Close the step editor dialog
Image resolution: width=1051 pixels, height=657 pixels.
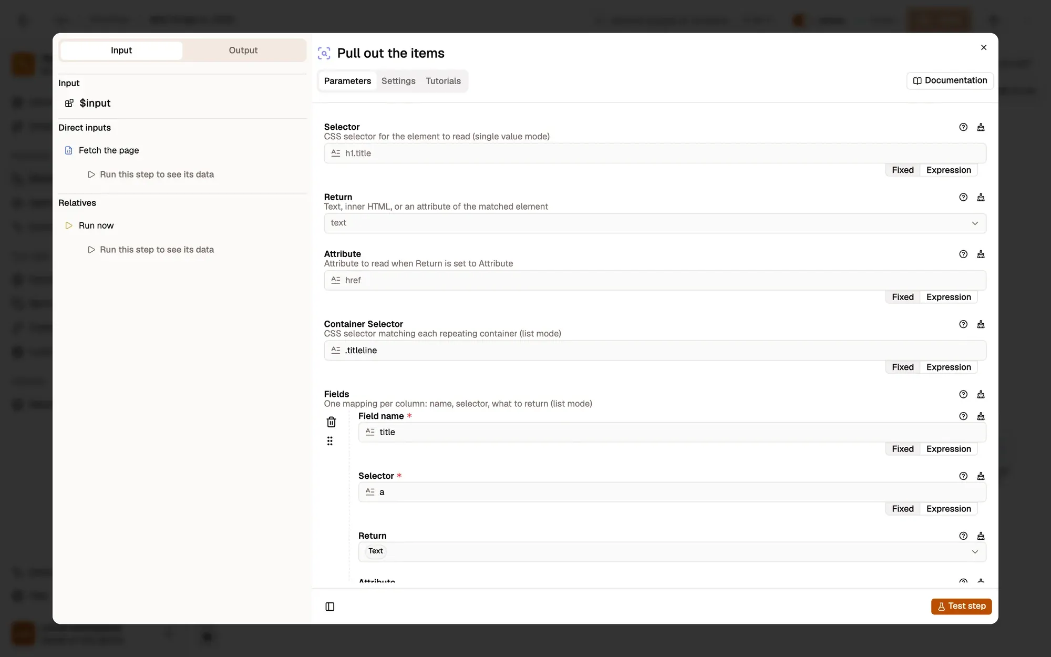(x=984, y=47)
